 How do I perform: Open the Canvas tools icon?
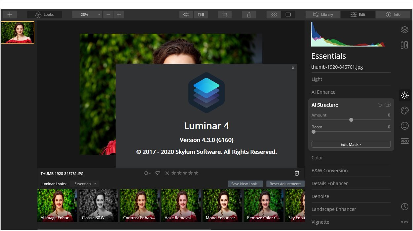click(x=404, y=45)
